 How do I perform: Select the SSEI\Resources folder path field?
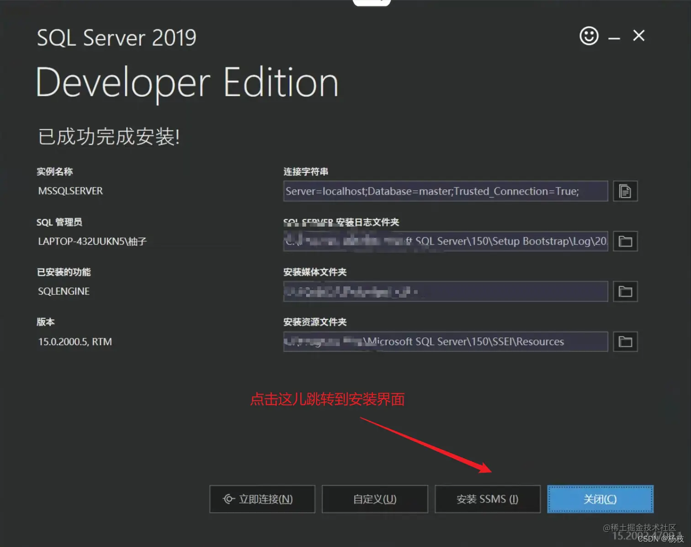(446, 342)
